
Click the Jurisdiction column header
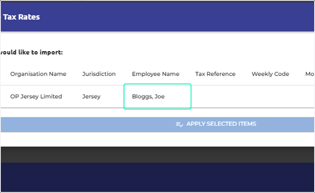(x=99, y=74)
